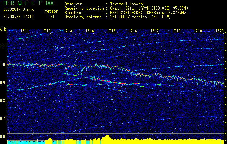Click the 1711 time marker
This screenshot has height=144, width=227.
tap(25, 31)
